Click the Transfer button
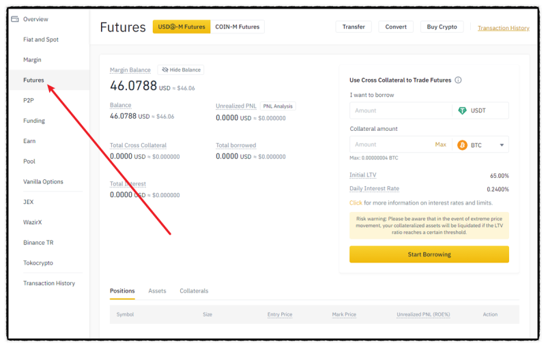Screen dimensions: 546x347 click(x=354, y=27)
